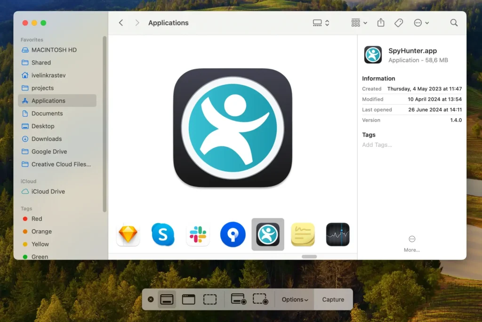Open Desktop in the sidebar

click(x=57, y=126)
